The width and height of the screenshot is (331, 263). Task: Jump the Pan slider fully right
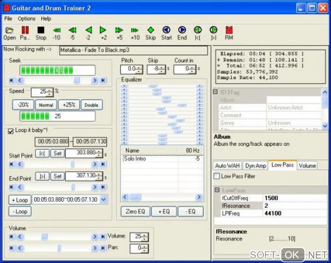[x=103, y=248]
